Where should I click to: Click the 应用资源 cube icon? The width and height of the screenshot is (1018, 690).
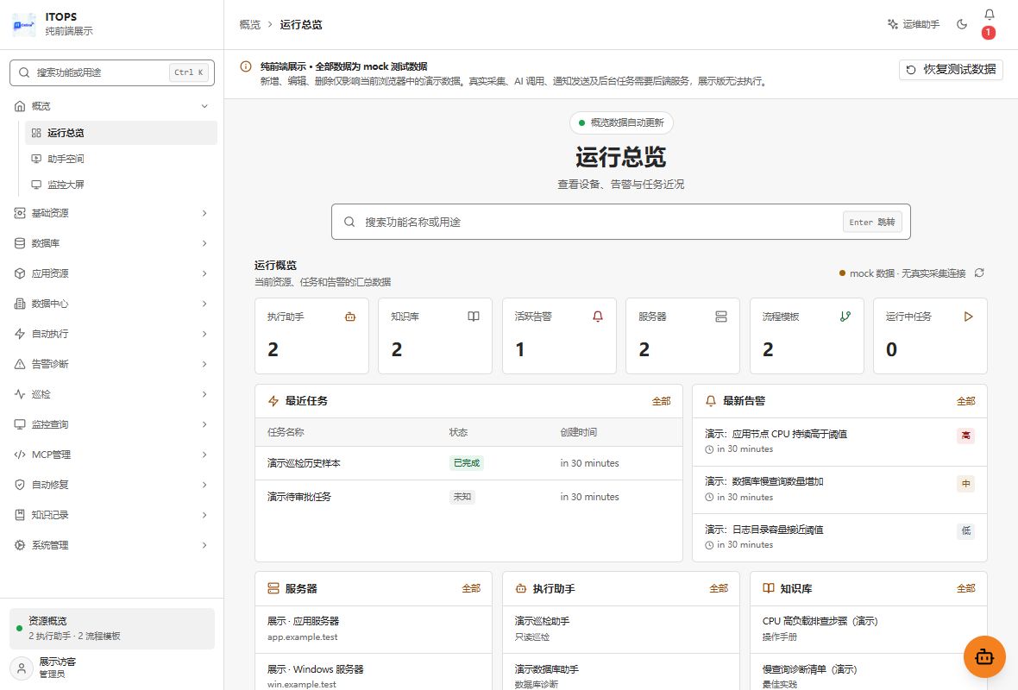[x=20, y=273]
